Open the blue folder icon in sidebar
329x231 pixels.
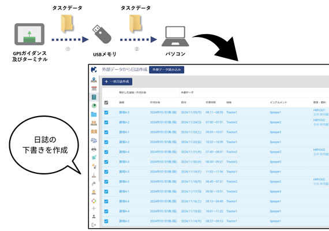(94, 114)
